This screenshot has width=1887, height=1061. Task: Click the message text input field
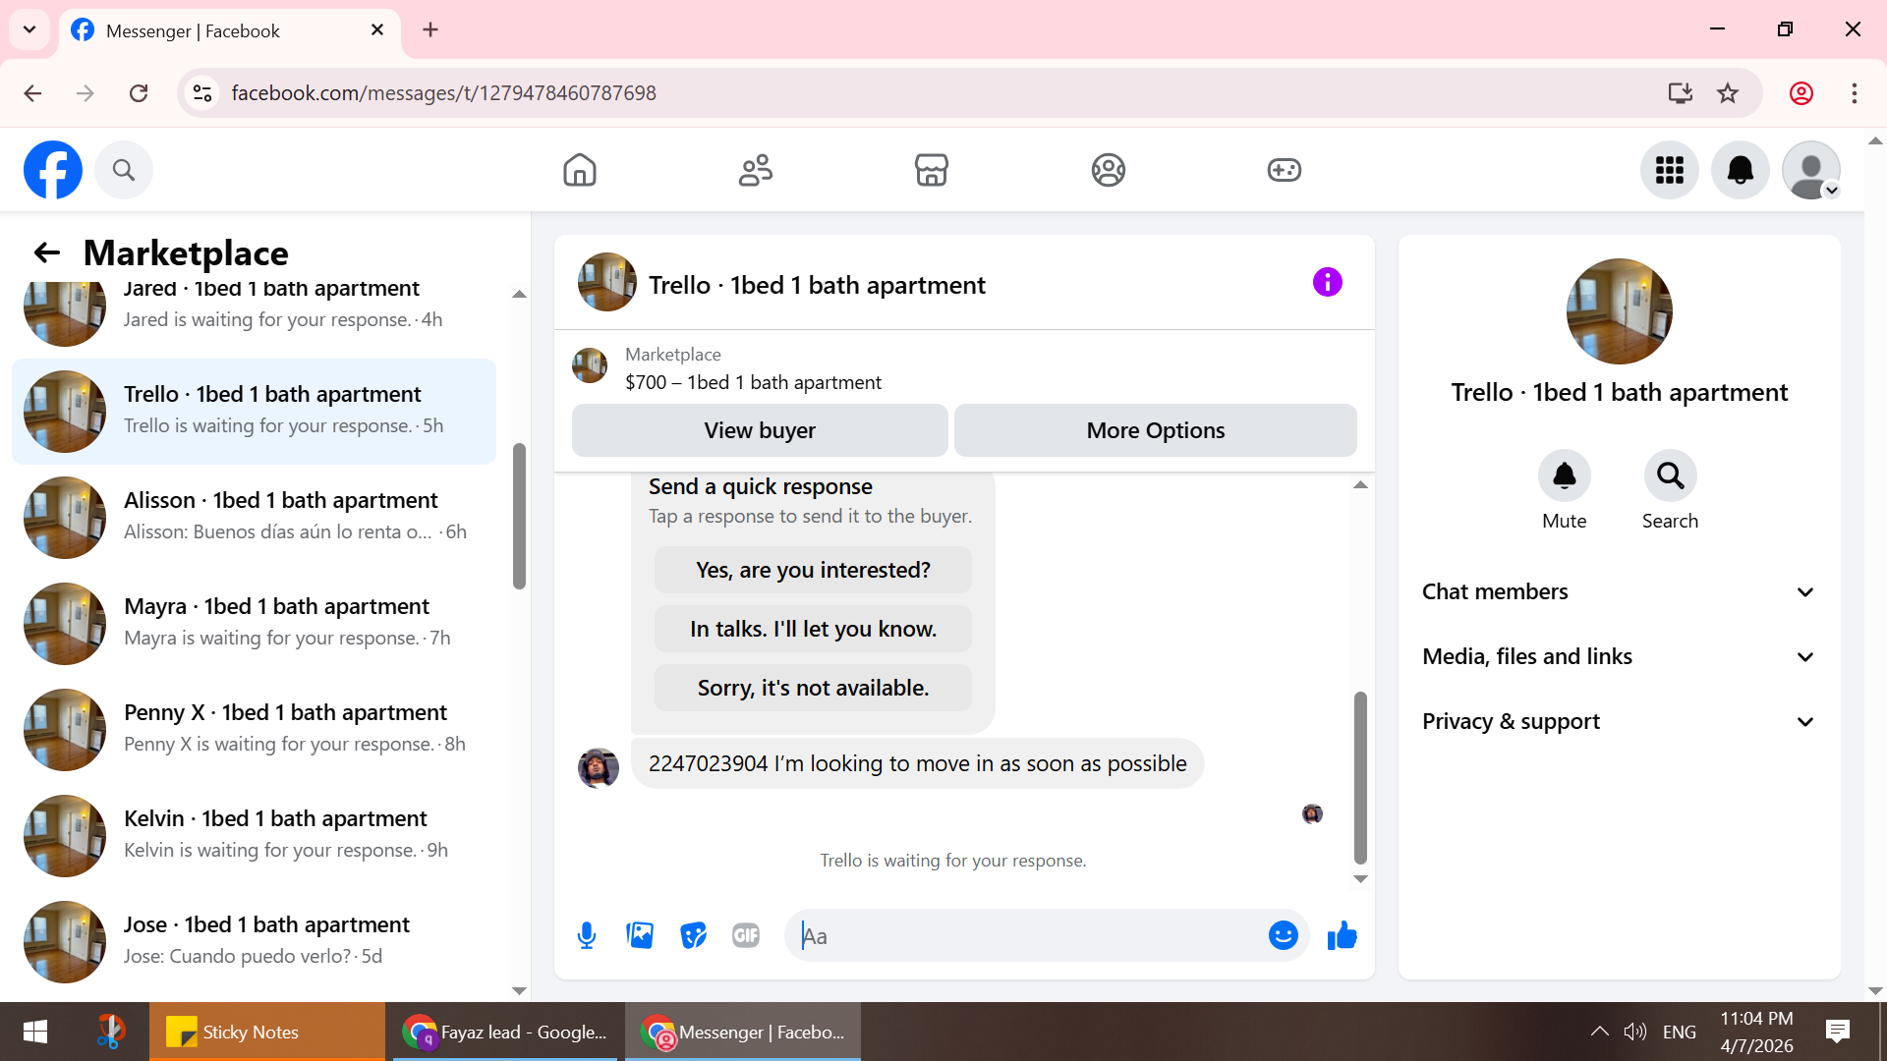(x=1027, y=936)
